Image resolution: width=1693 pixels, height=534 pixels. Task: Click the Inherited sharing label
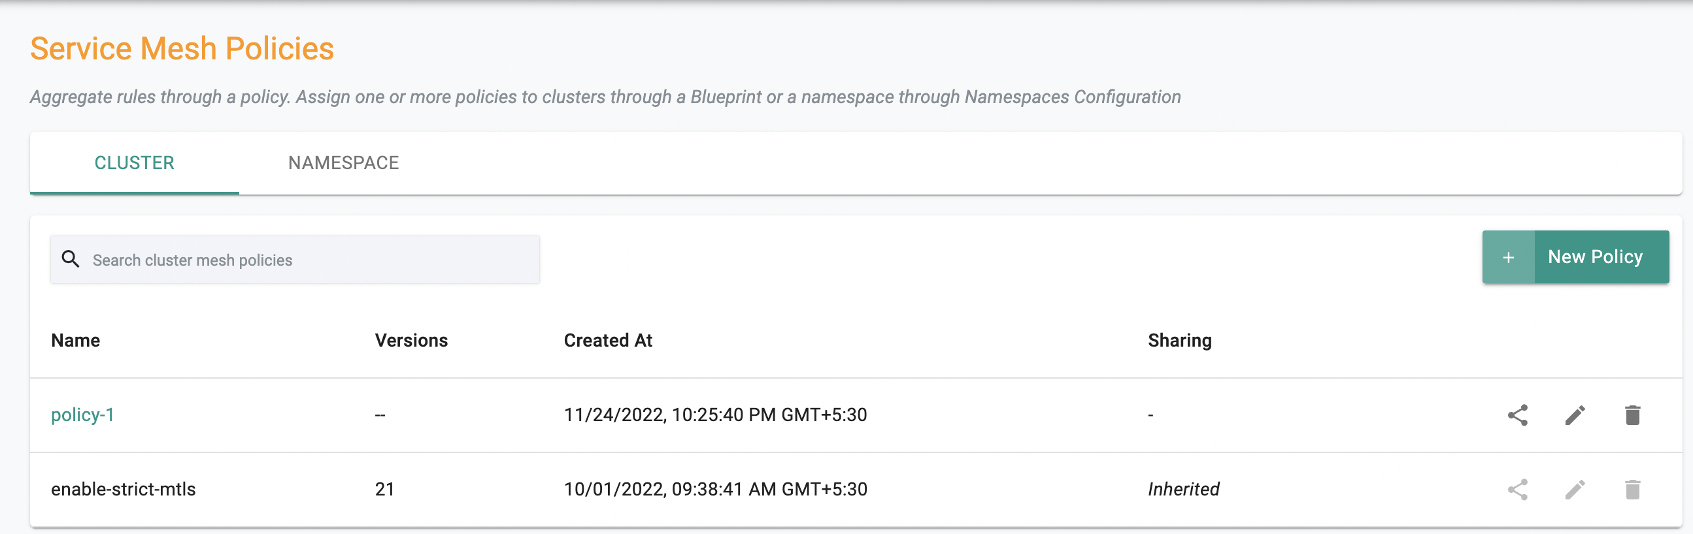tap(1184, 490)
